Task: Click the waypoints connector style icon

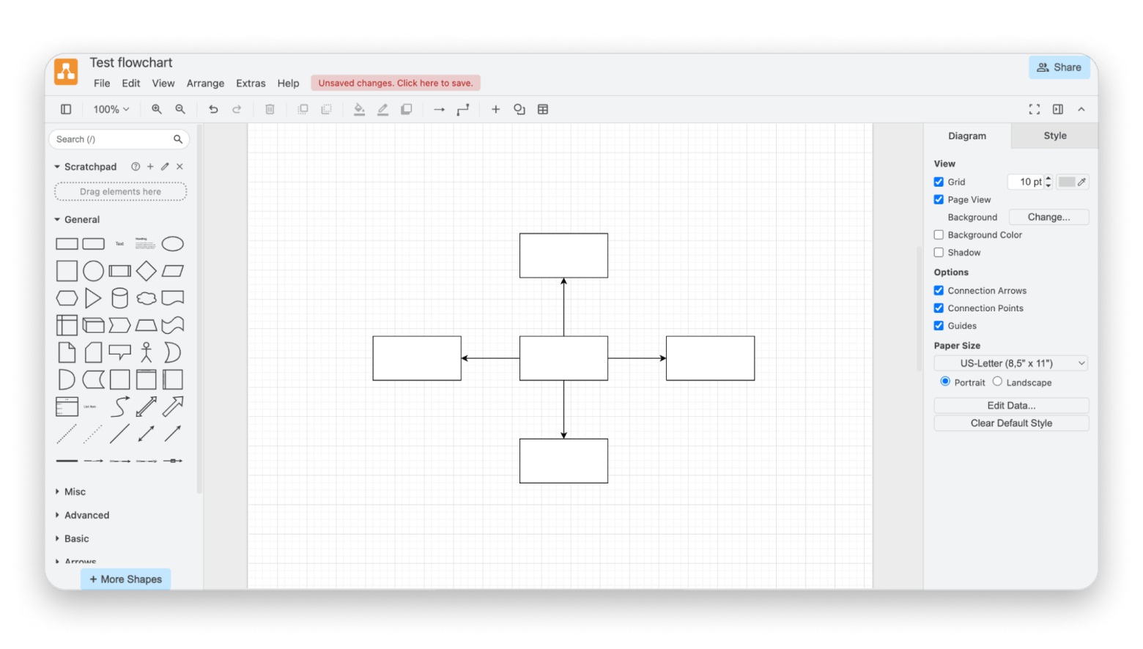Action: 463,109
